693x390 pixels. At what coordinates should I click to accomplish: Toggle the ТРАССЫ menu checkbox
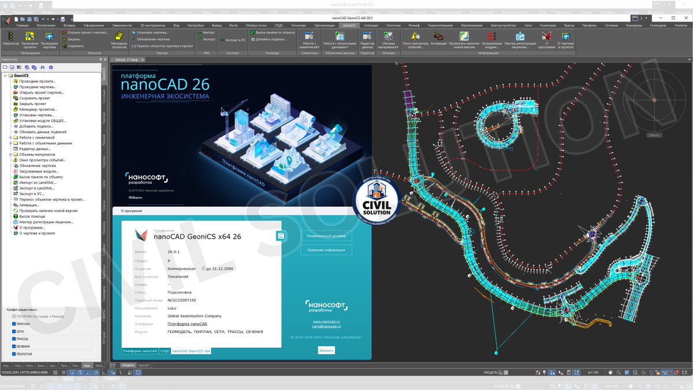coord(14,339)
